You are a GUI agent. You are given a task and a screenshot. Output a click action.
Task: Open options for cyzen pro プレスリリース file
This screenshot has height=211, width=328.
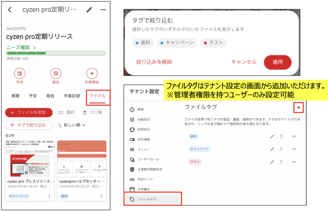[x=49, y=196]
